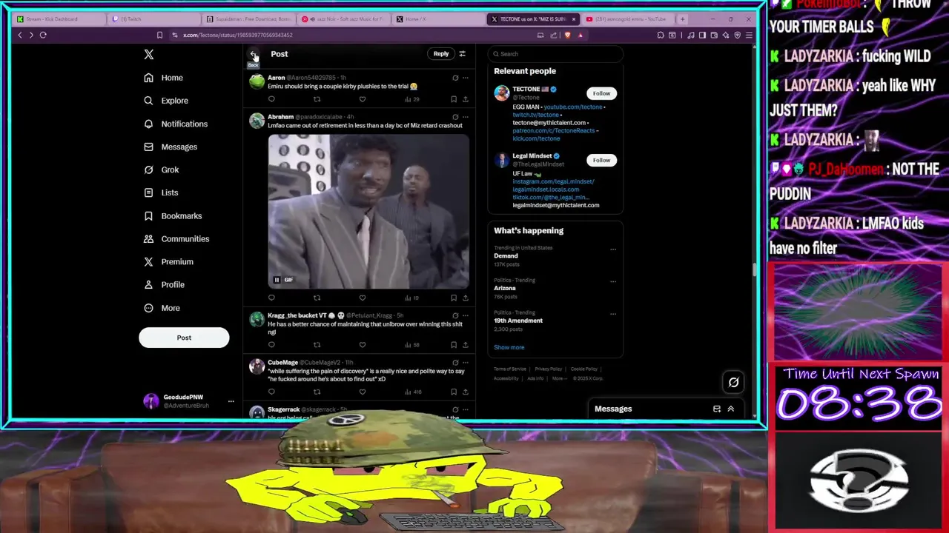Screen dimensions: 949x533
Task: Open the reply sort filter icon
Action: (462, 53)
